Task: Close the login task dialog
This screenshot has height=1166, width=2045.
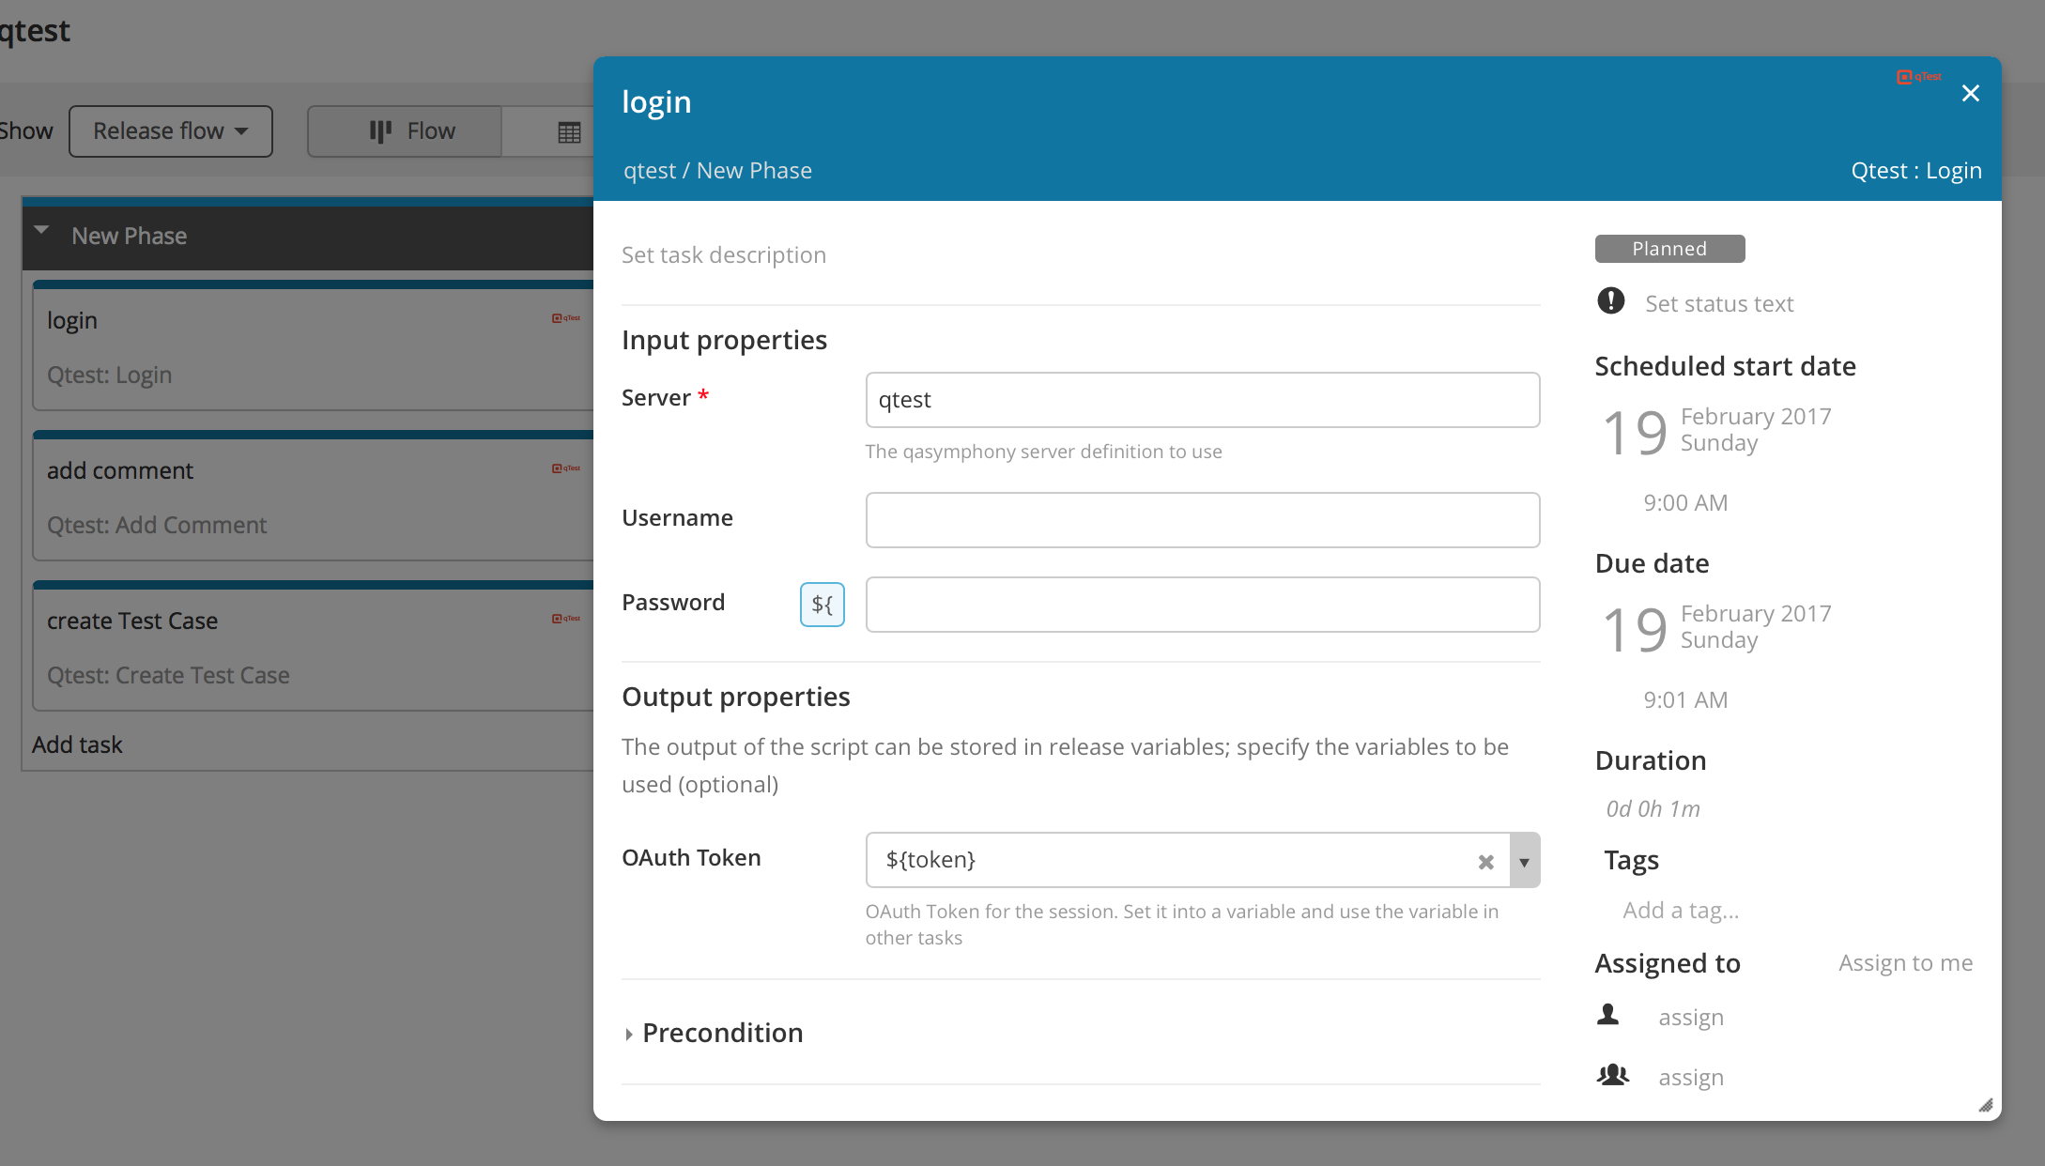Action: point(1970,94)
